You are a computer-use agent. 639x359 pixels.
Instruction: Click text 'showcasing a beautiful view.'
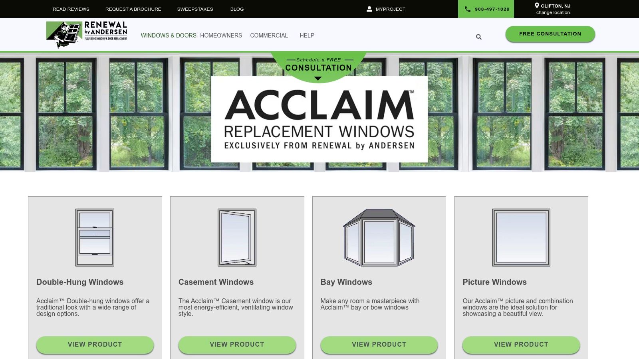(x=503, y=314)
